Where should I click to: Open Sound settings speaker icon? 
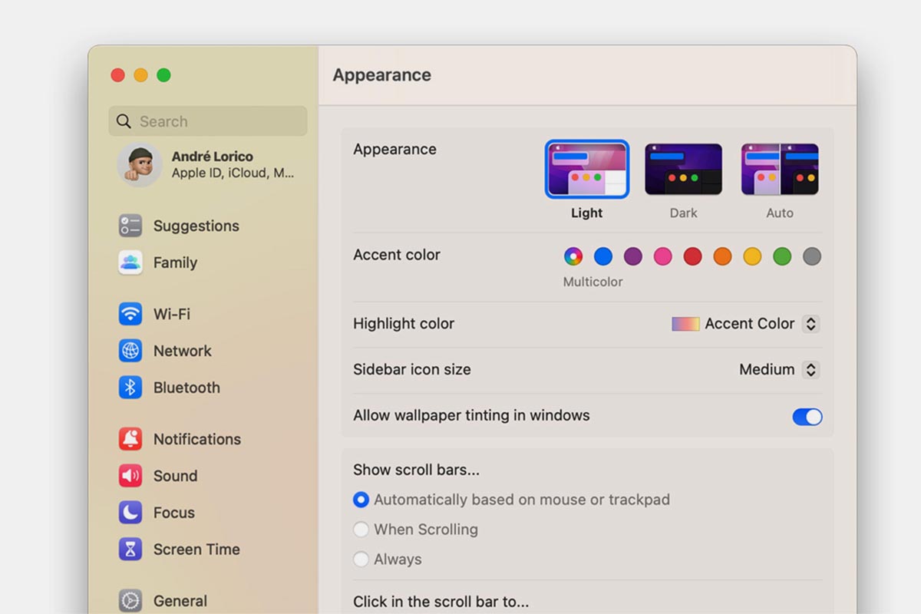click(130, 476)
